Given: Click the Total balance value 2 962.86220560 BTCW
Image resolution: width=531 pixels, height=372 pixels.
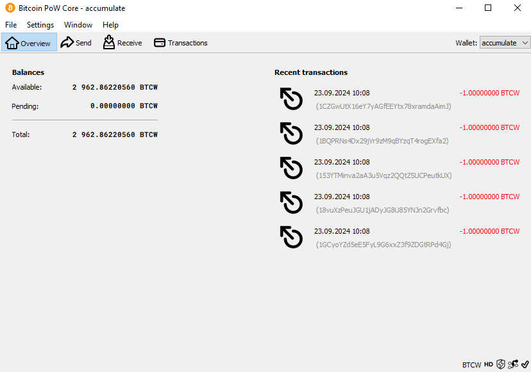Looking at the screenshot, I should tap(115, 134).
